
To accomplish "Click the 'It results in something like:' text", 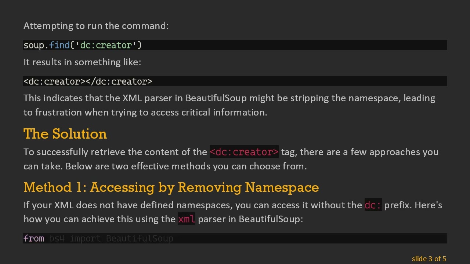I will [82, 62].
